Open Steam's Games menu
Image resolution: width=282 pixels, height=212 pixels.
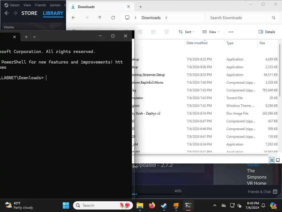55,5
